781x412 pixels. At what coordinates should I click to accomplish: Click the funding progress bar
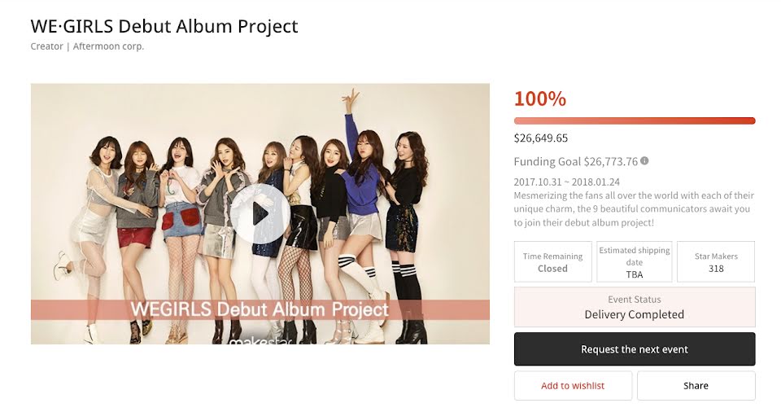pos(635,121)
